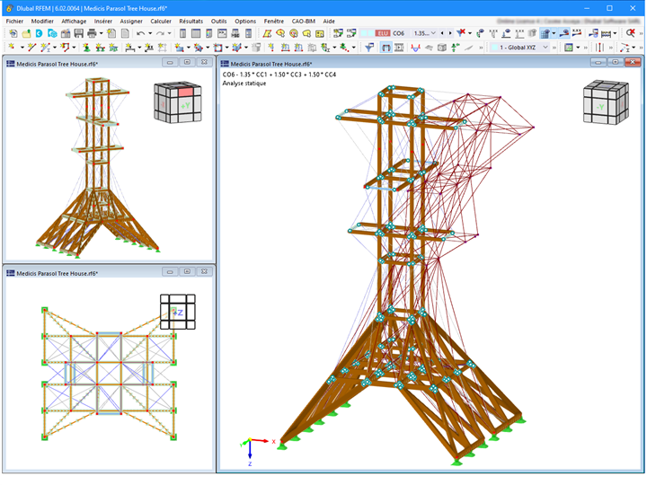
Task: Open the Affichage menu
Action: (x=74, y=21)
